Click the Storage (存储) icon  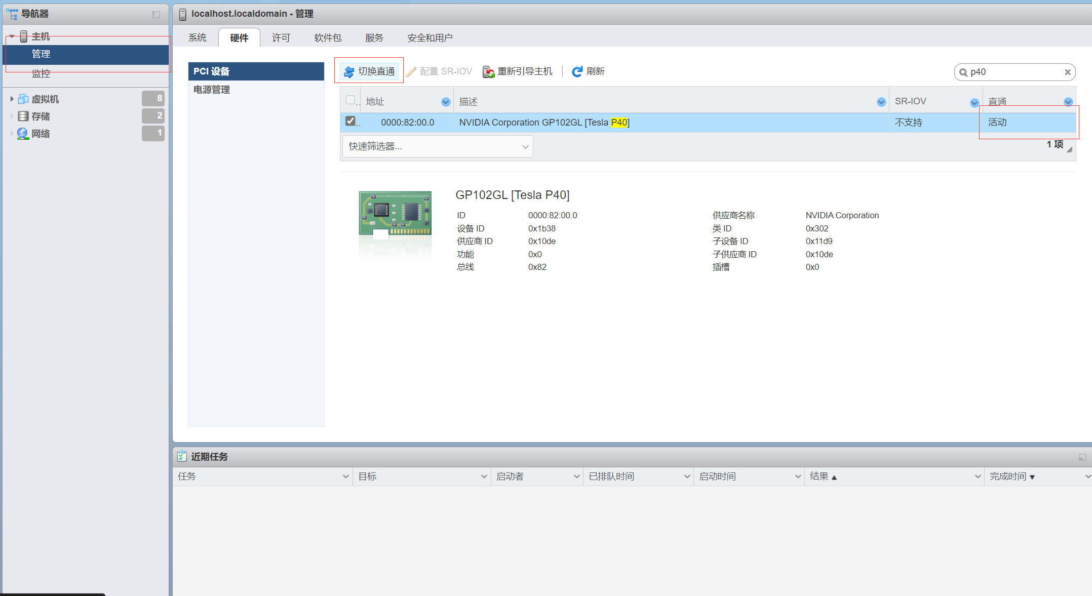pyautogui.click(x=23, y=116)
